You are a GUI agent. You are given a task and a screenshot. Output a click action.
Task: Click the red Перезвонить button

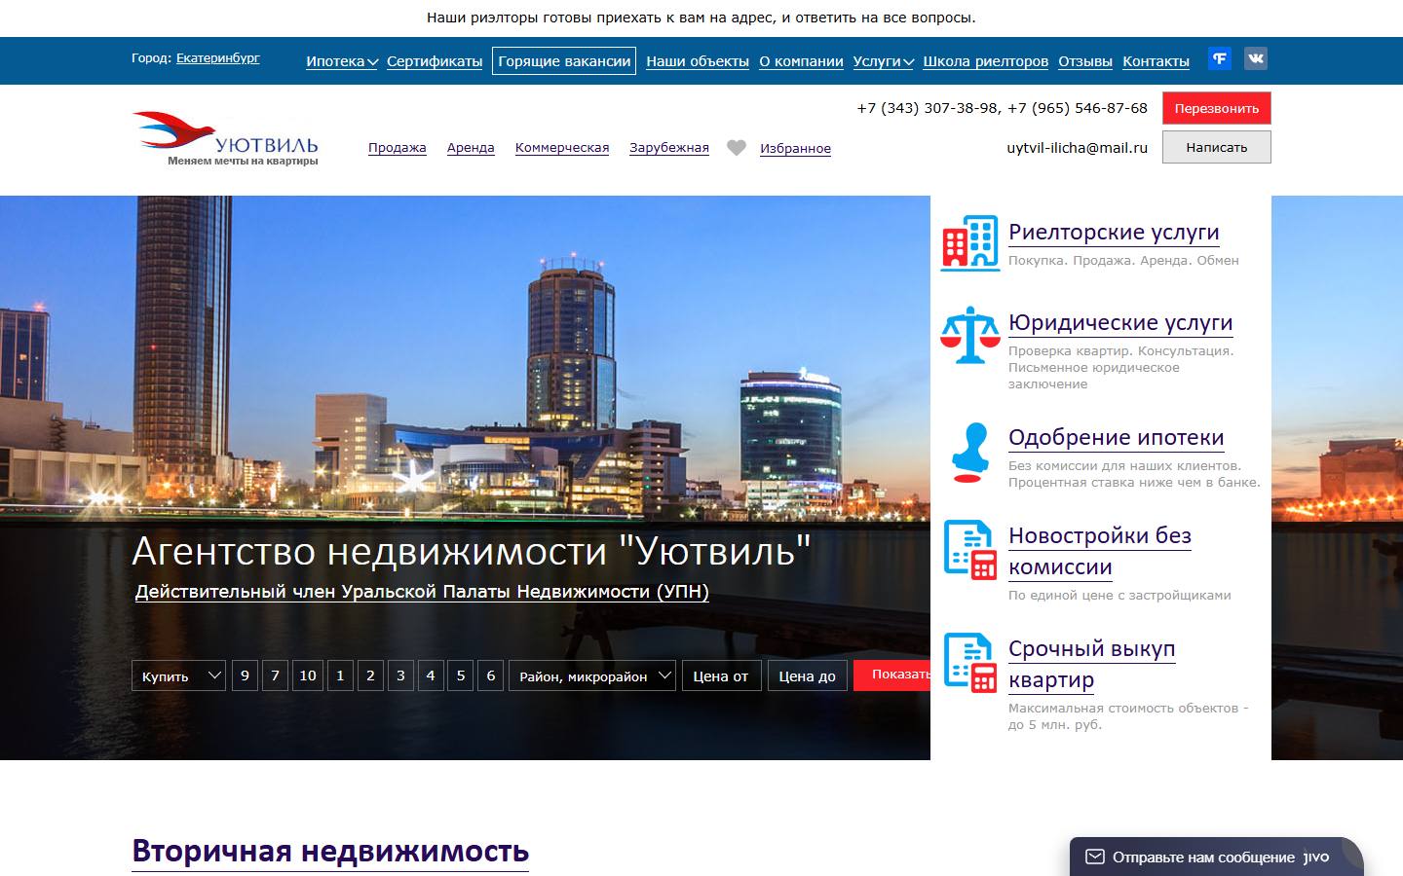tap(1217, 108)
